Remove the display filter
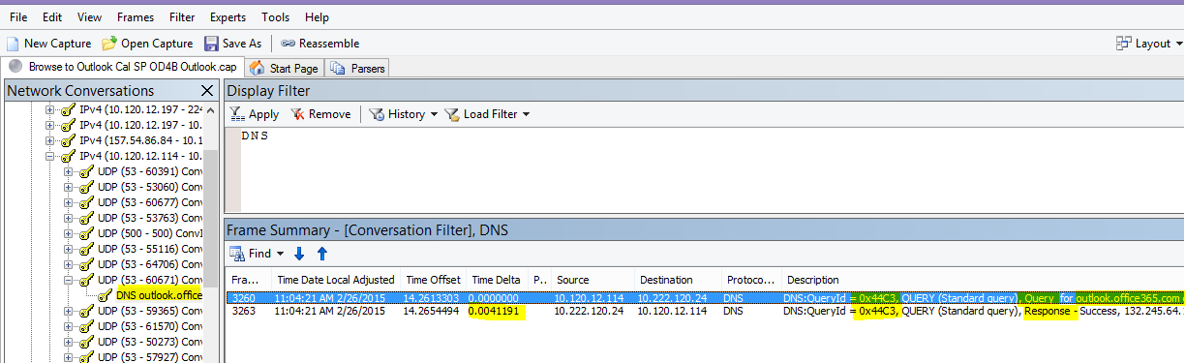This screenshot has width=1185, height=363. pyautogui.click(x=321, y=114)
